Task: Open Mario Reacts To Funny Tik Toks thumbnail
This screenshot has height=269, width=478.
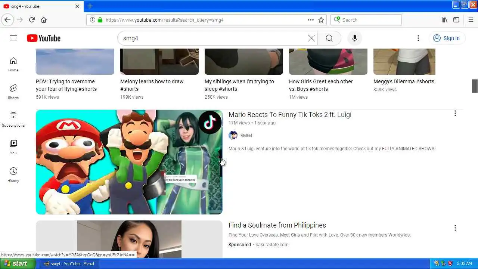Action: point(129,162)
